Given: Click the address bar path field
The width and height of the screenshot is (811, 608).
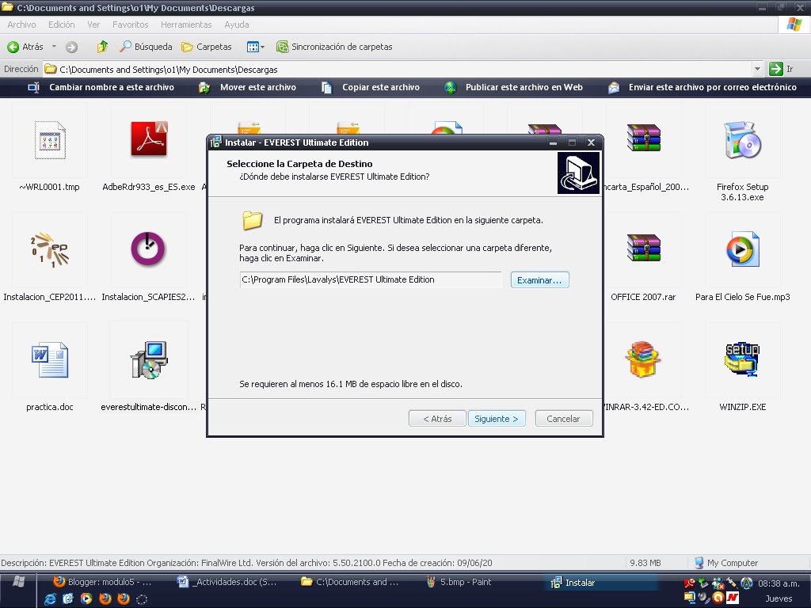Looking at the screenshot, I should point(397,70).
